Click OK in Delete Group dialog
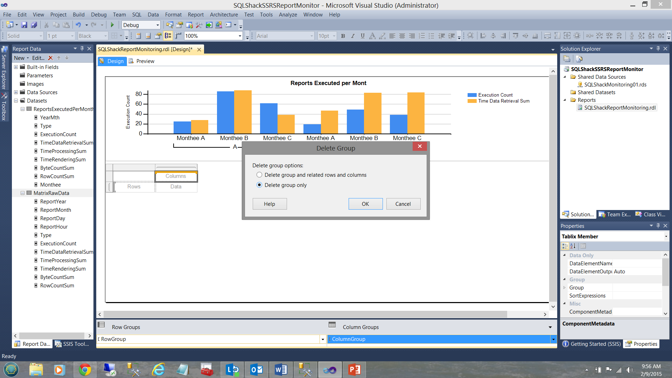672x378 pixels. 365,204
